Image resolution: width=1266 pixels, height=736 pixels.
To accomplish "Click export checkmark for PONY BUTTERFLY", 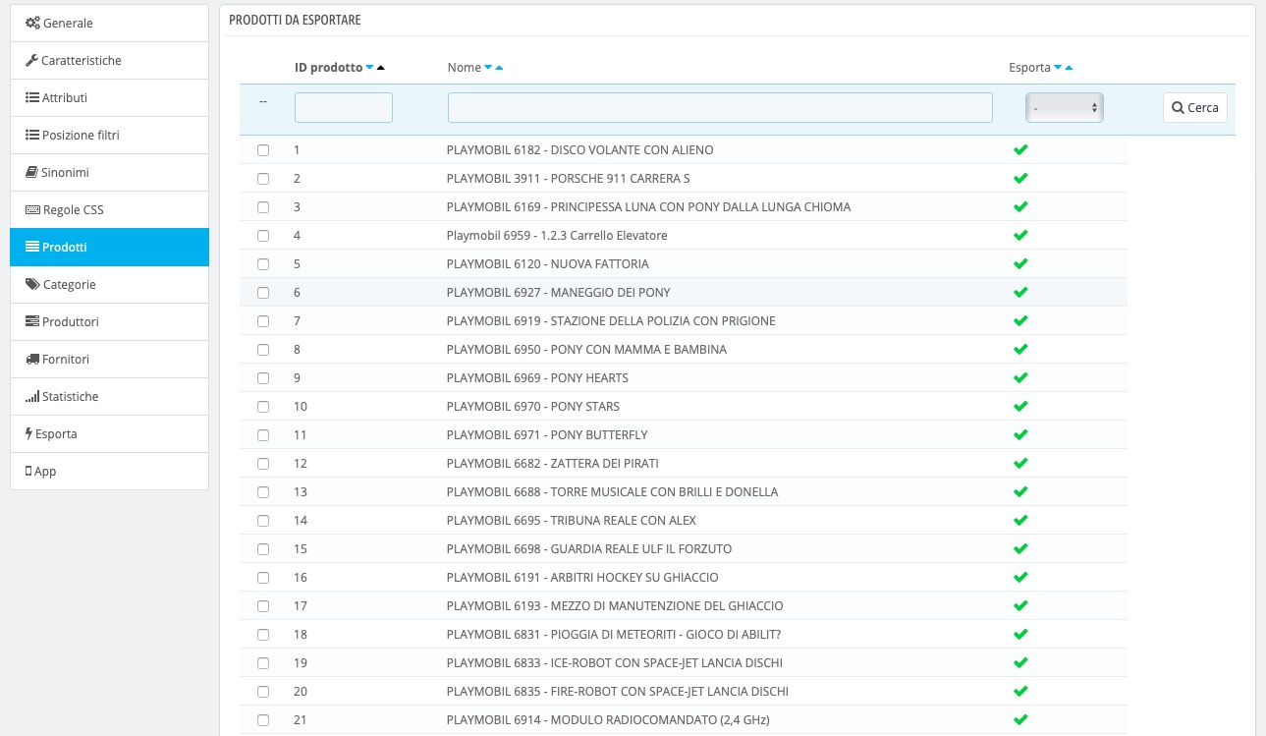I will (1020, 435).
